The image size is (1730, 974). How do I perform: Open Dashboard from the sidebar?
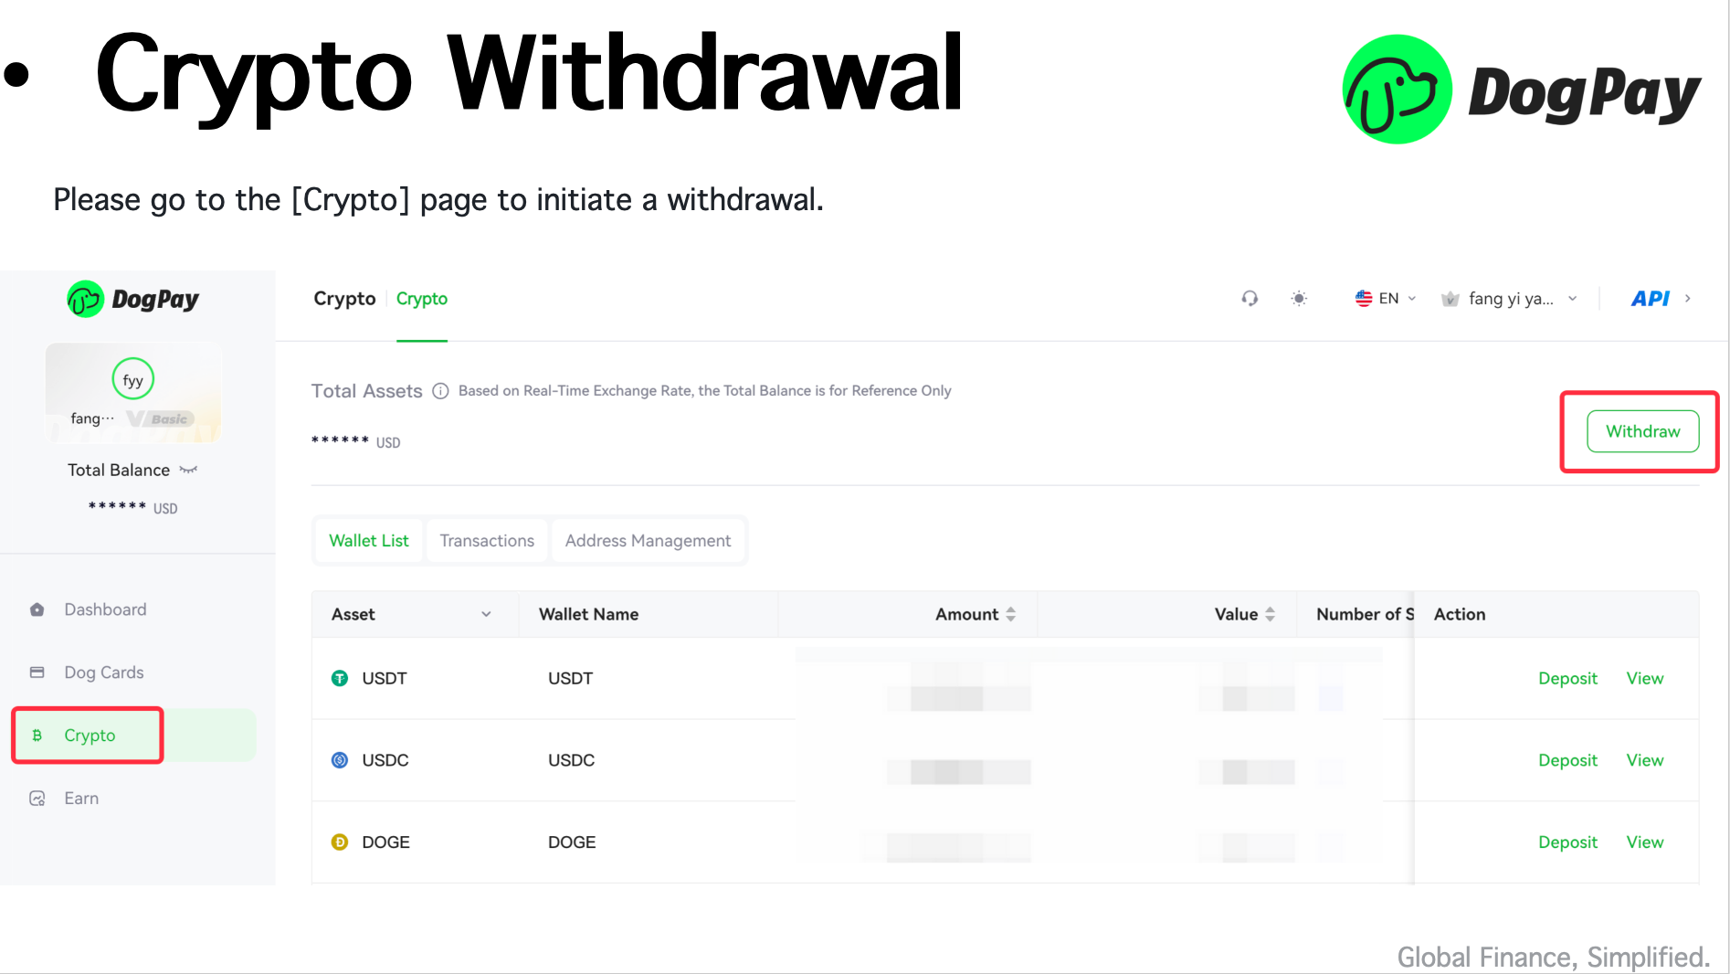coord(105,609)
